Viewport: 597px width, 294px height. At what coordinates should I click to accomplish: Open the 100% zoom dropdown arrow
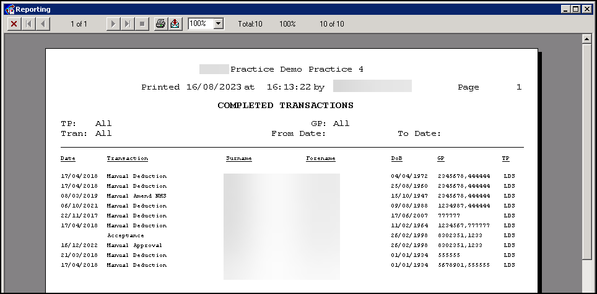coord(218,23)
